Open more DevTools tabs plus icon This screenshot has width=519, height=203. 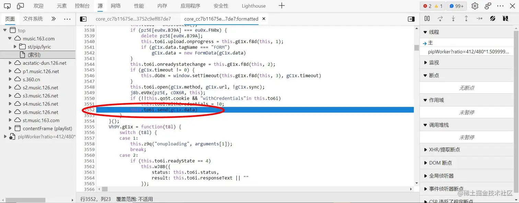pos(281,5)
